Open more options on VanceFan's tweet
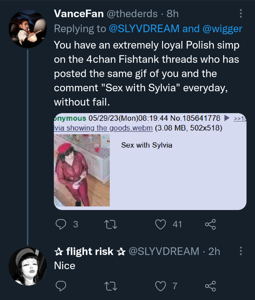 [x=240, y=14]
